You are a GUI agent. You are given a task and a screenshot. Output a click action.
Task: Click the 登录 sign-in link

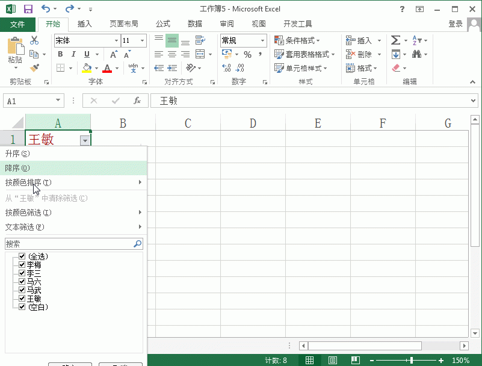pos(456,23)
